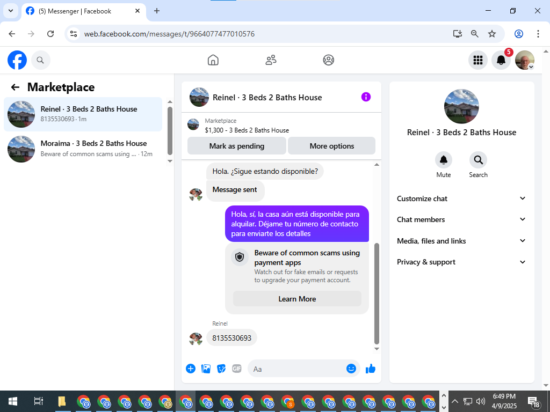Choose a sticker from the sticker icon

click(221, 369)
